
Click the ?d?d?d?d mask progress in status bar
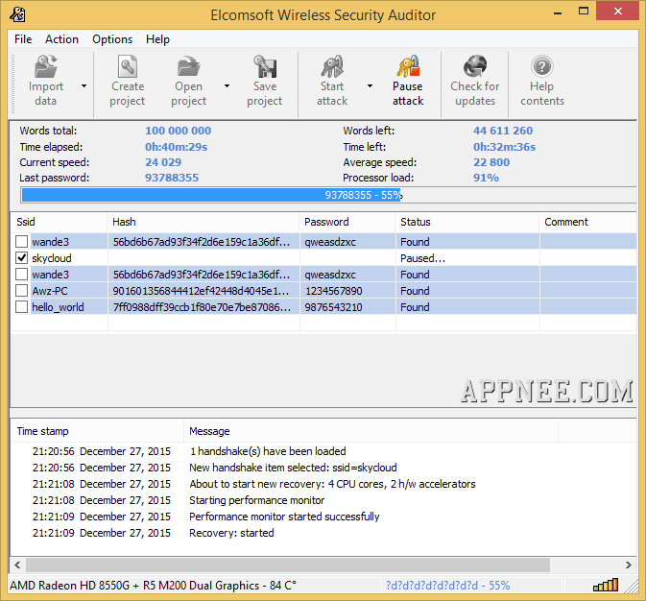447,586
